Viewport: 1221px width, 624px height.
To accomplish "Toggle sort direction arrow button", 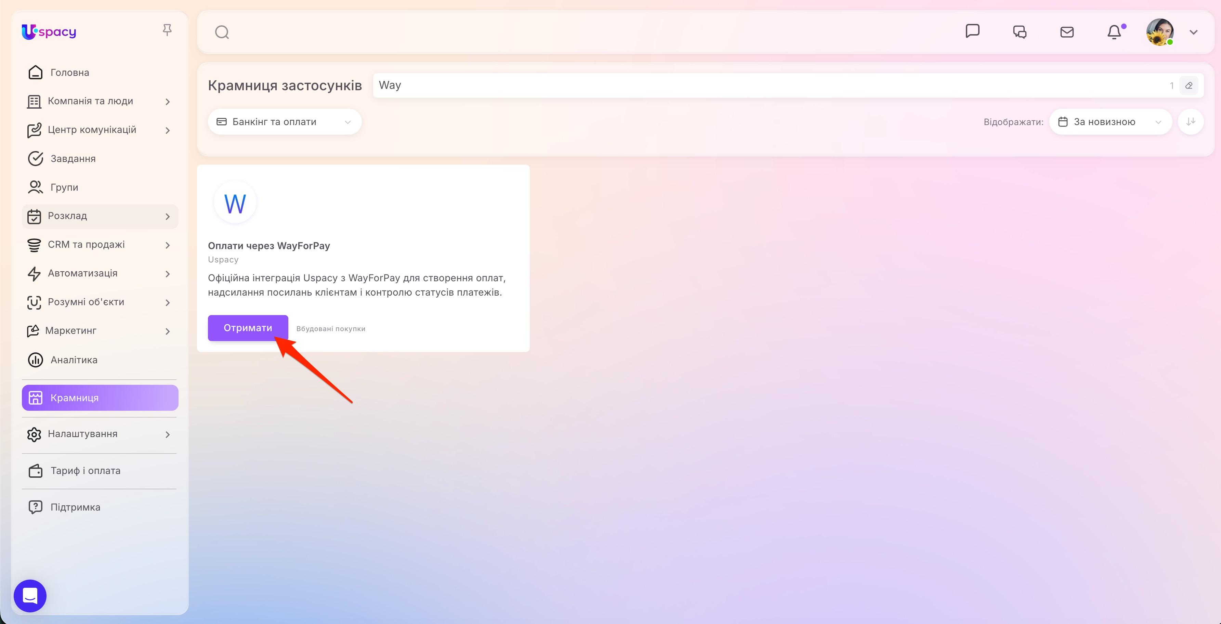I will [1191, 122].
